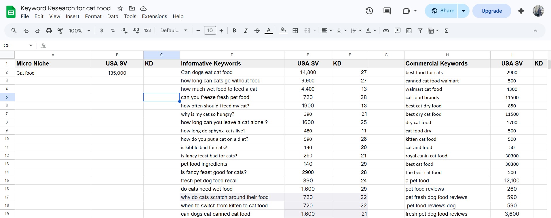Image resolution: width=551 pixels, height=218 pixels.
Task: Insert a chart
Action: coord(409,30)
